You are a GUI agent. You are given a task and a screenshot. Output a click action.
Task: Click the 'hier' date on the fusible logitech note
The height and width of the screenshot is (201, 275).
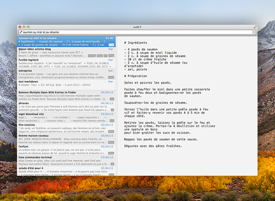tap(110, 60)
